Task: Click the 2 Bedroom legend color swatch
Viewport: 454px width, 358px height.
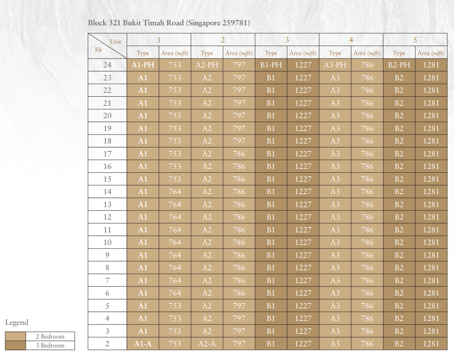Action: [15, 337]
